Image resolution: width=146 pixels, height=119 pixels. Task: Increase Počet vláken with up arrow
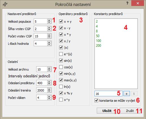point(49,96)
